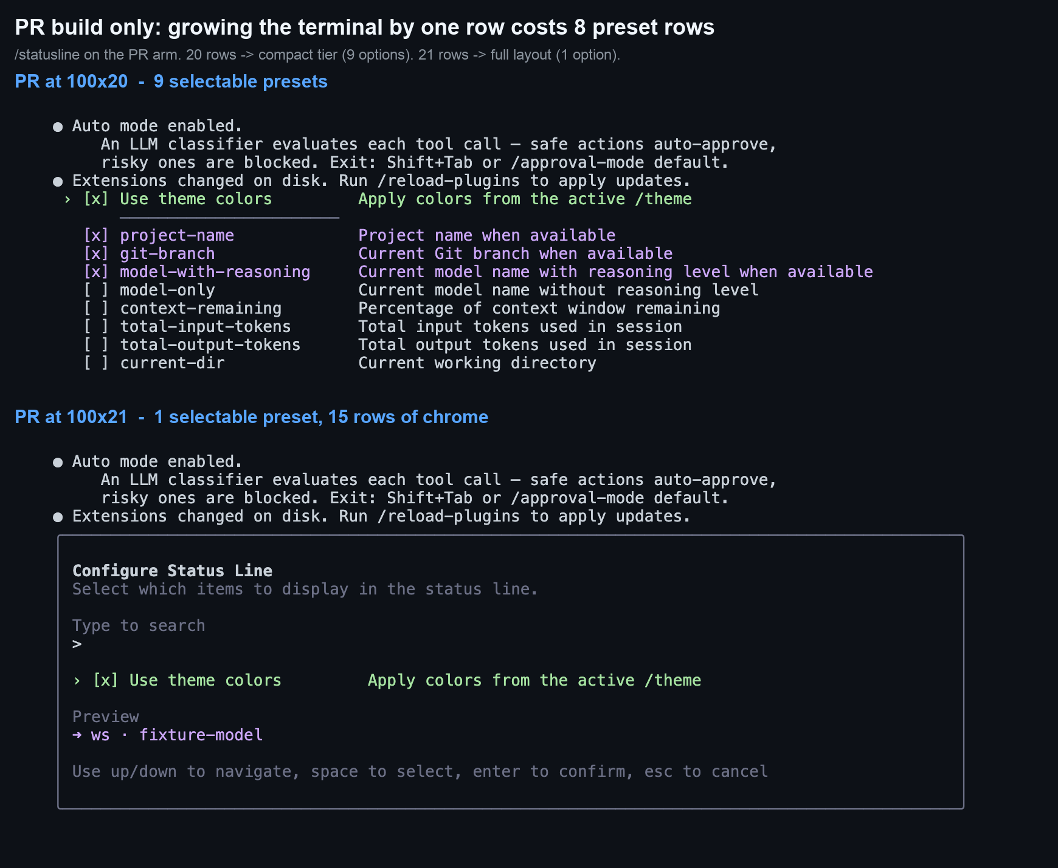The image size is (1058, 868).
Task: Click the Type to search label
Action: (139, 625)
